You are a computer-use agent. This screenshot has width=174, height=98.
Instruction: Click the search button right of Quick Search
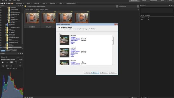coord(138,7)
